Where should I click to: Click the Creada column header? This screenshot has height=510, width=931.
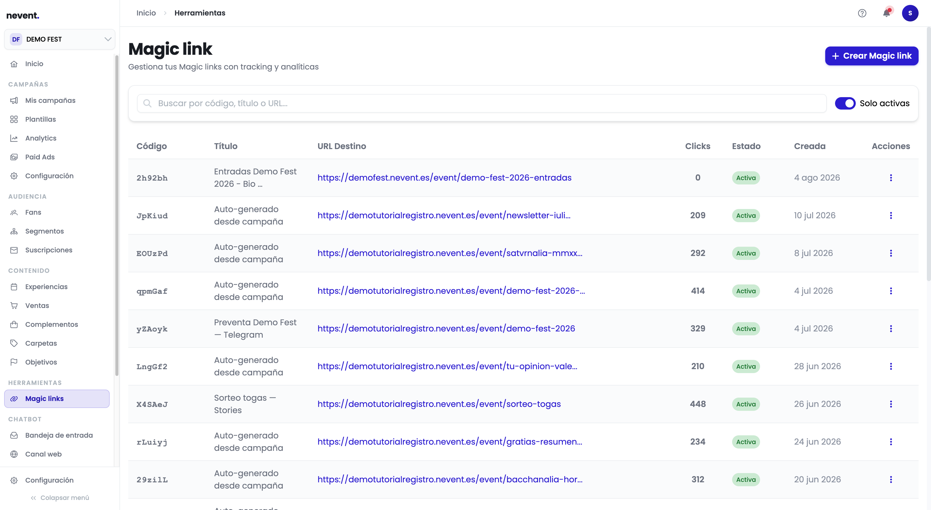point(809,146)
